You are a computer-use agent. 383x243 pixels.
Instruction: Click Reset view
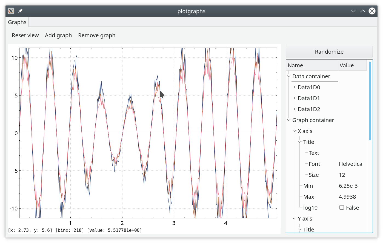point(25,35)
